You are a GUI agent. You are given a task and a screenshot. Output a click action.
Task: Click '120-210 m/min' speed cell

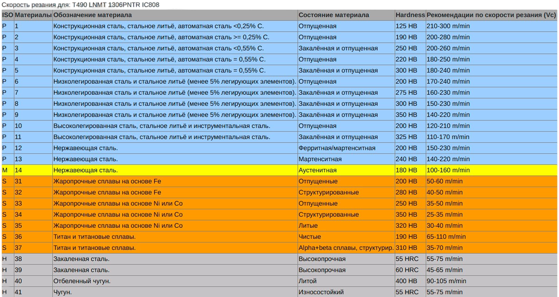pos(491,126)
